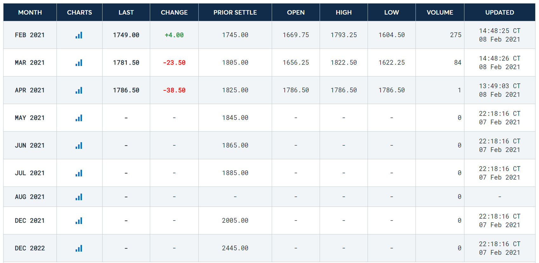Select the PRIOR SETTLE column header
539x263 pixels.
(235, 12)
